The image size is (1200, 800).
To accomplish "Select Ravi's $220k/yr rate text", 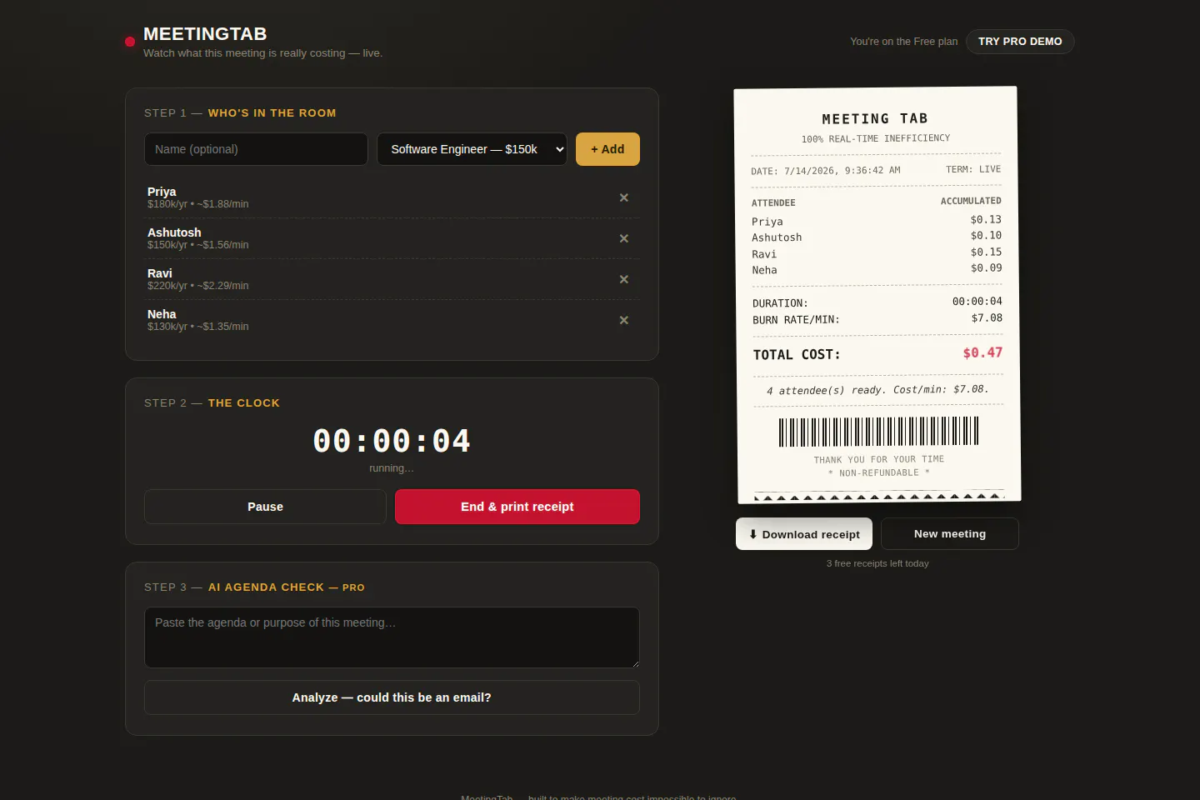I will pyautogui.click(x=198, y=286).
